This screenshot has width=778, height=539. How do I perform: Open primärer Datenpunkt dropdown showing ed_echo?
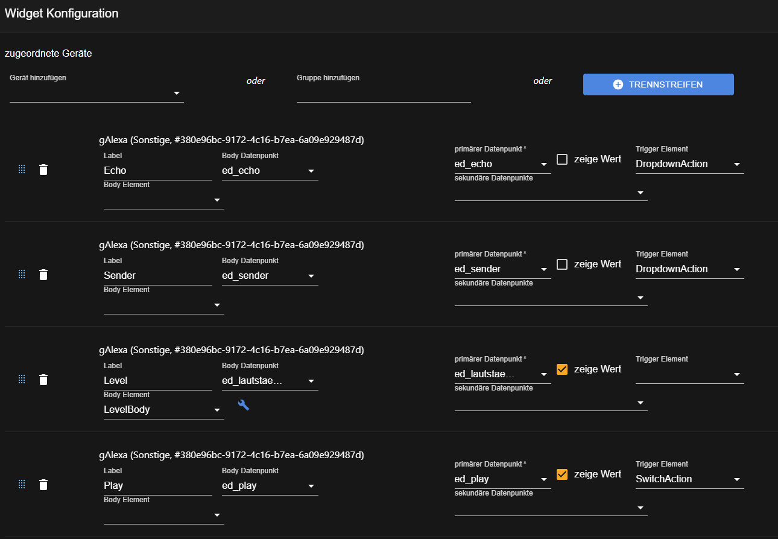(x=503, y=164)
